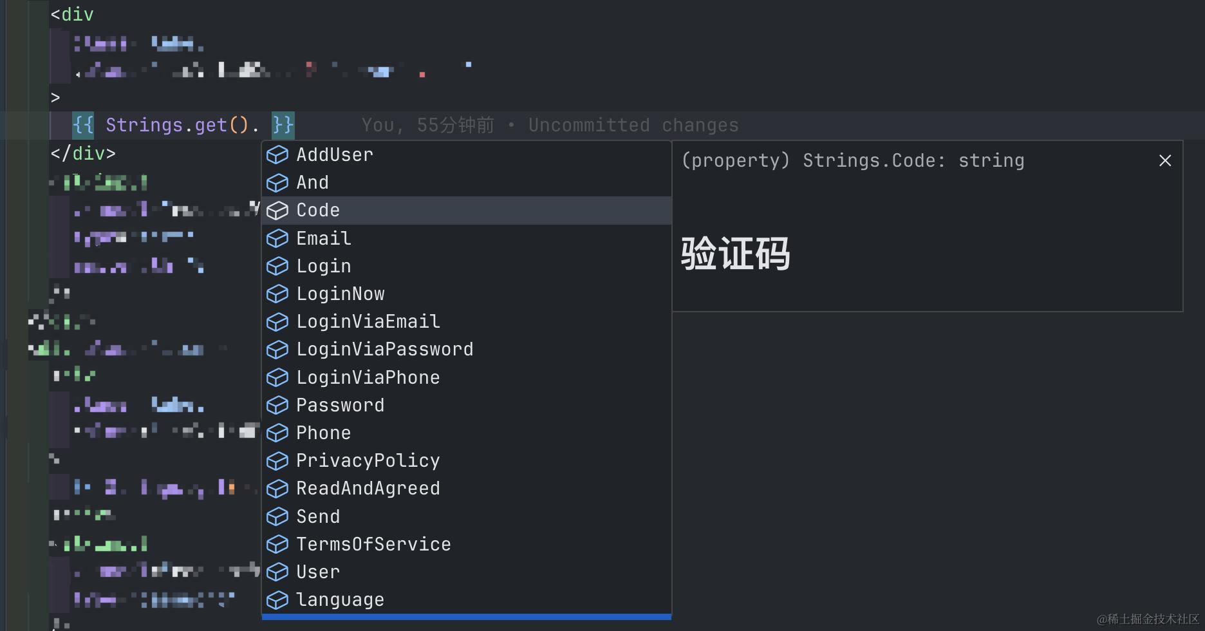Click the cube icon next to Send
Image resolution: width=1205 pixels, height=631 pixels.
coord(277,517)
